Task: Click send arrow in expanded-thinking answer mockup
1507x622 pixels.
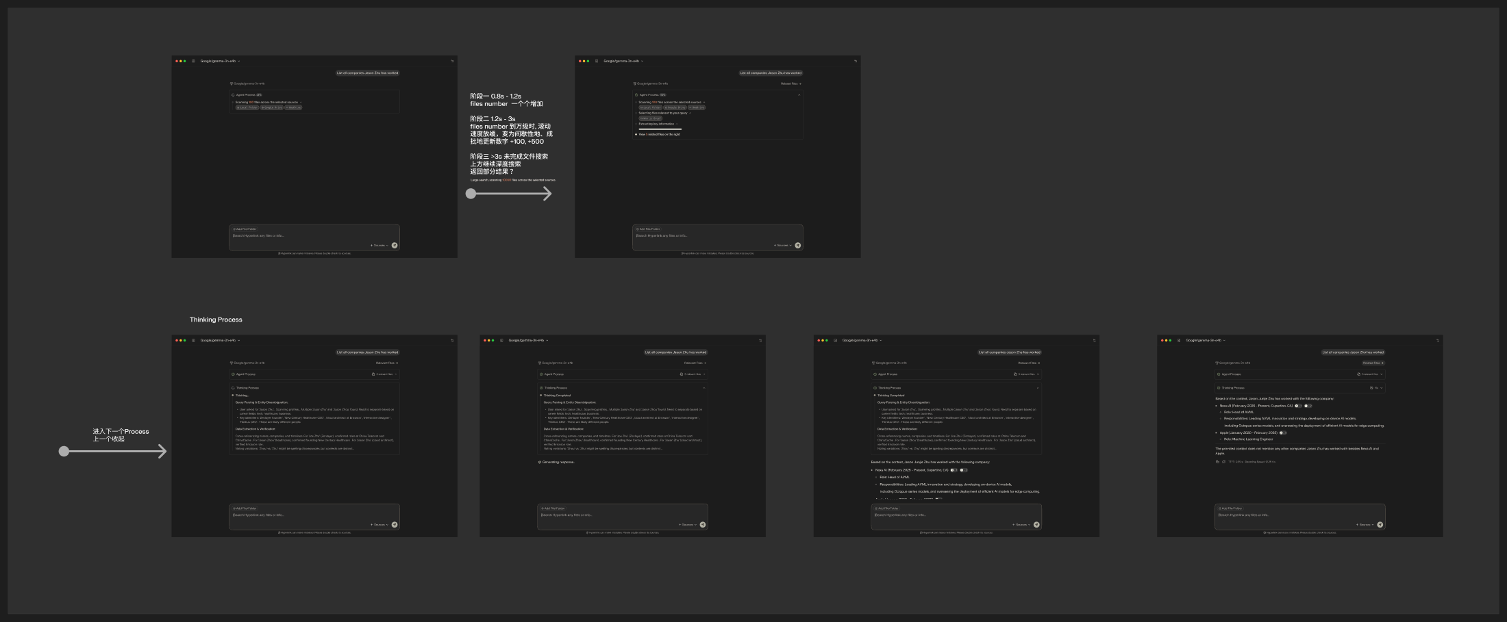Action: coord(1036,525)
